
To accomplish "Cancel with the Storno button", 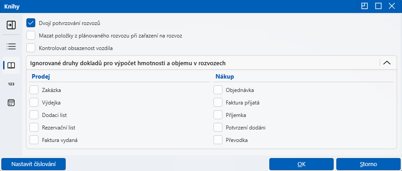I will point(368,164).
